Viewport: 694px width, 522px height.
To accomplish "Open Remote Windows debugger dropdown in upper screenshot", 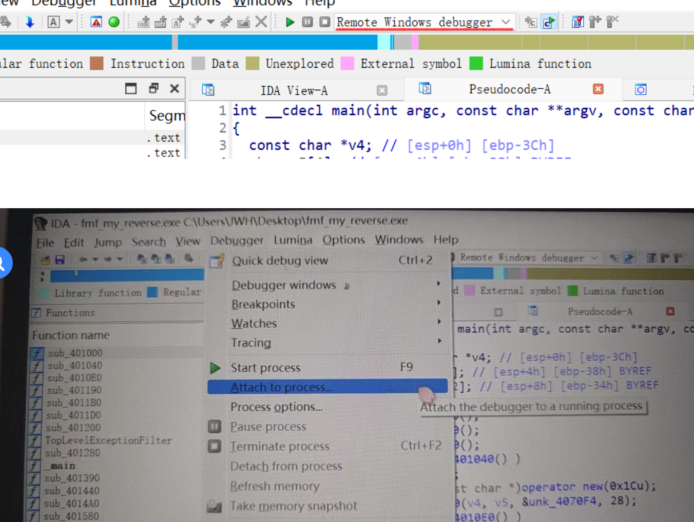I will pyautogui.click(x=424, y=22).
